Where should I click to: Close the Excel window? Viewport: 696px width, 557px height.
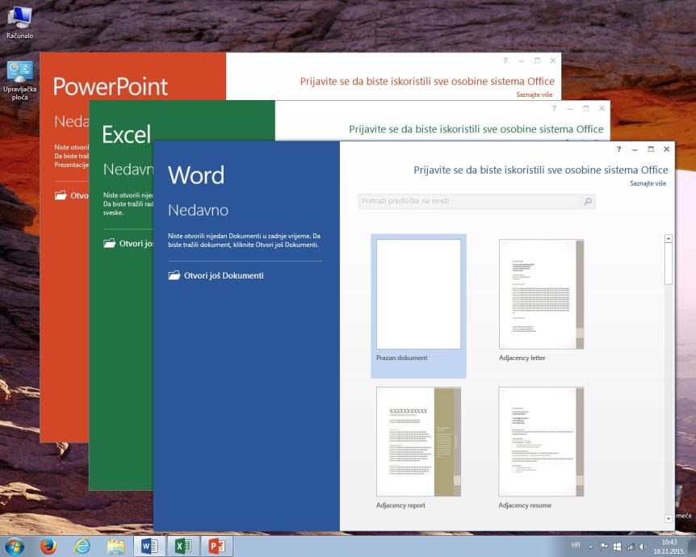click(602, 108)
